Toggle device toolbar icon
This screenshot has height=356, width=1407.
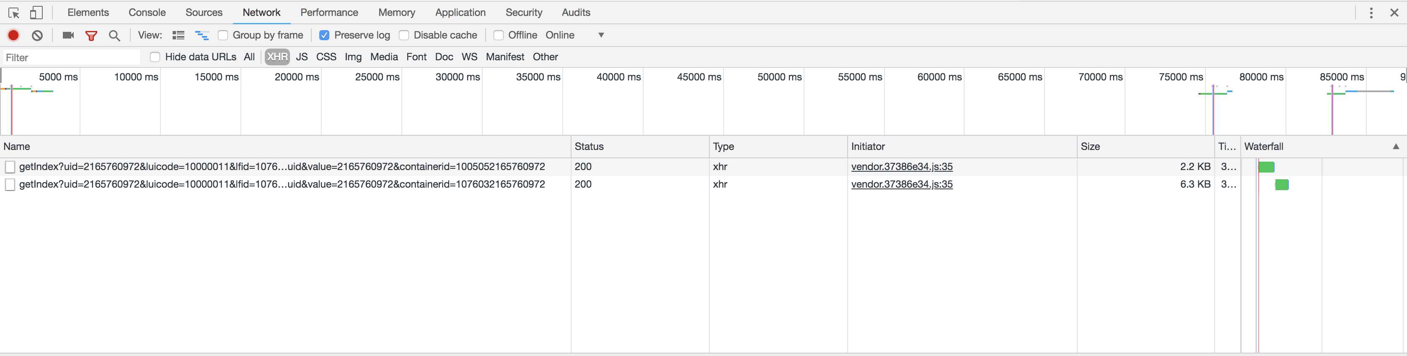(36, 13)
